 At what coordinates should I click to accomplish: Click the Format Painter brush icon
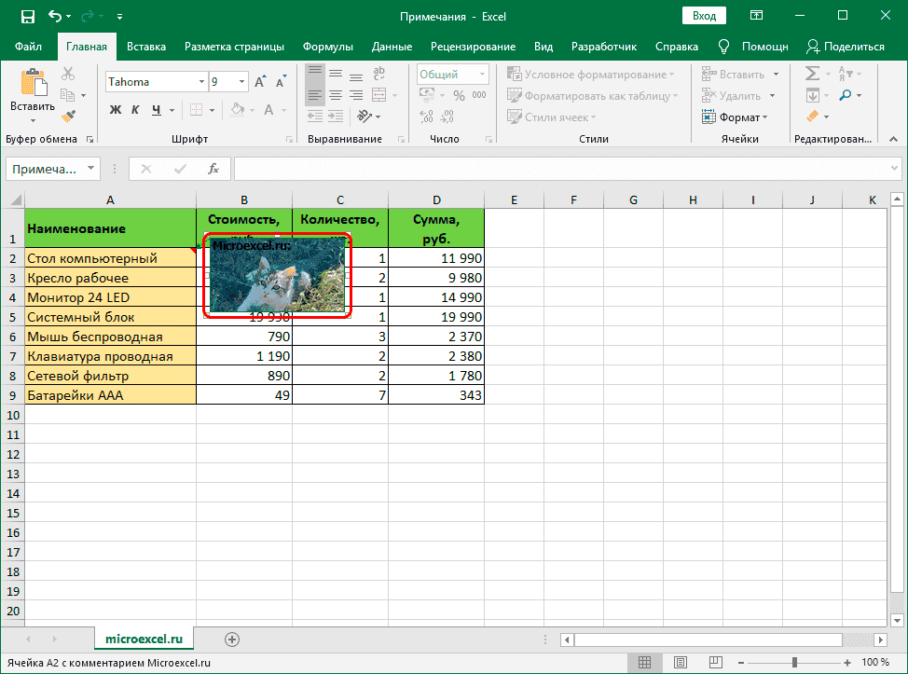[68, 116]
